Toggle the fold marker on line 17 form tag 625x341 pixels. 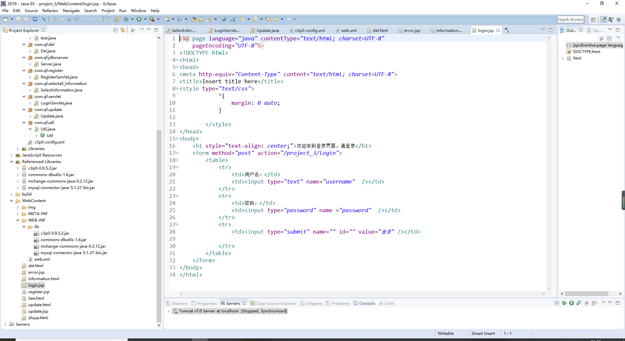tap(177, 153)
